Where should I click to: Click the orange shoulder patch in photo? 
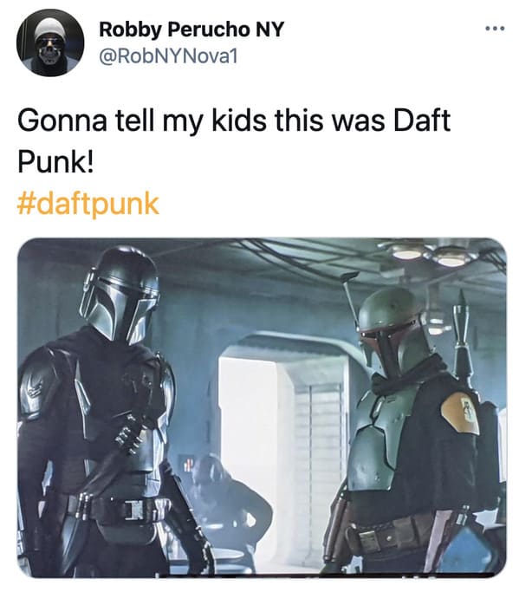coord(462,413)
